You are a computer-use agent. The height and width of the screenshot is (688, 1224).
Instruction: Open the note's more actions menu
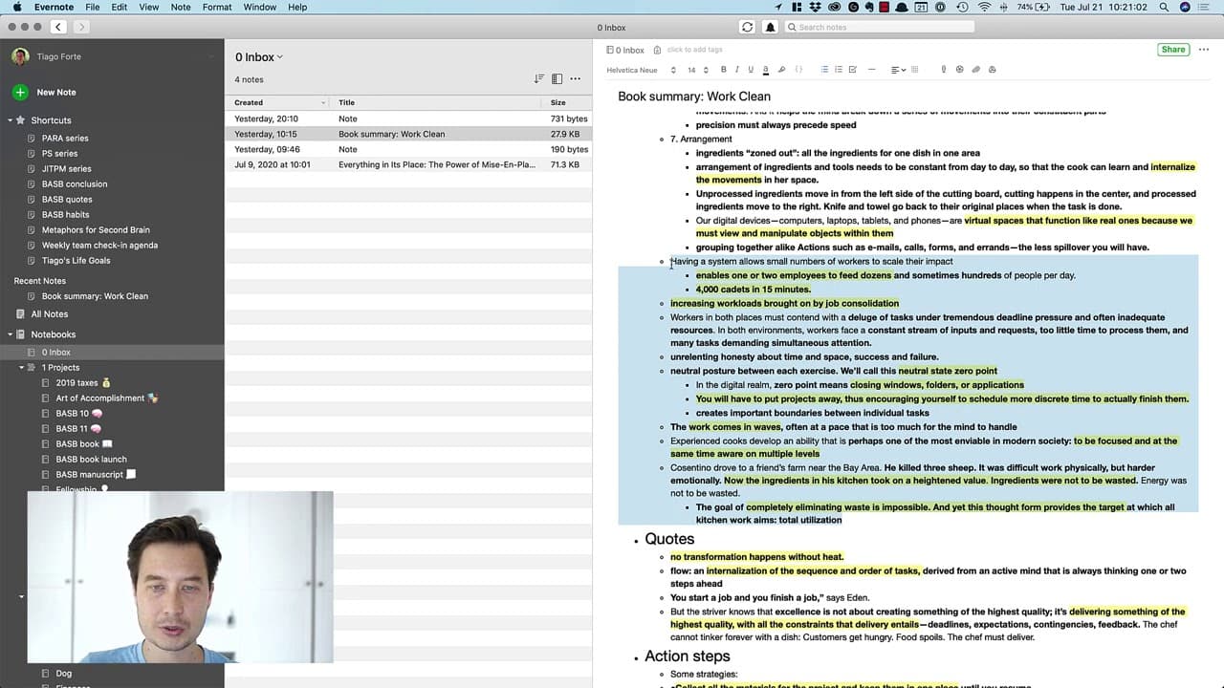click(x=1203, y=50)
